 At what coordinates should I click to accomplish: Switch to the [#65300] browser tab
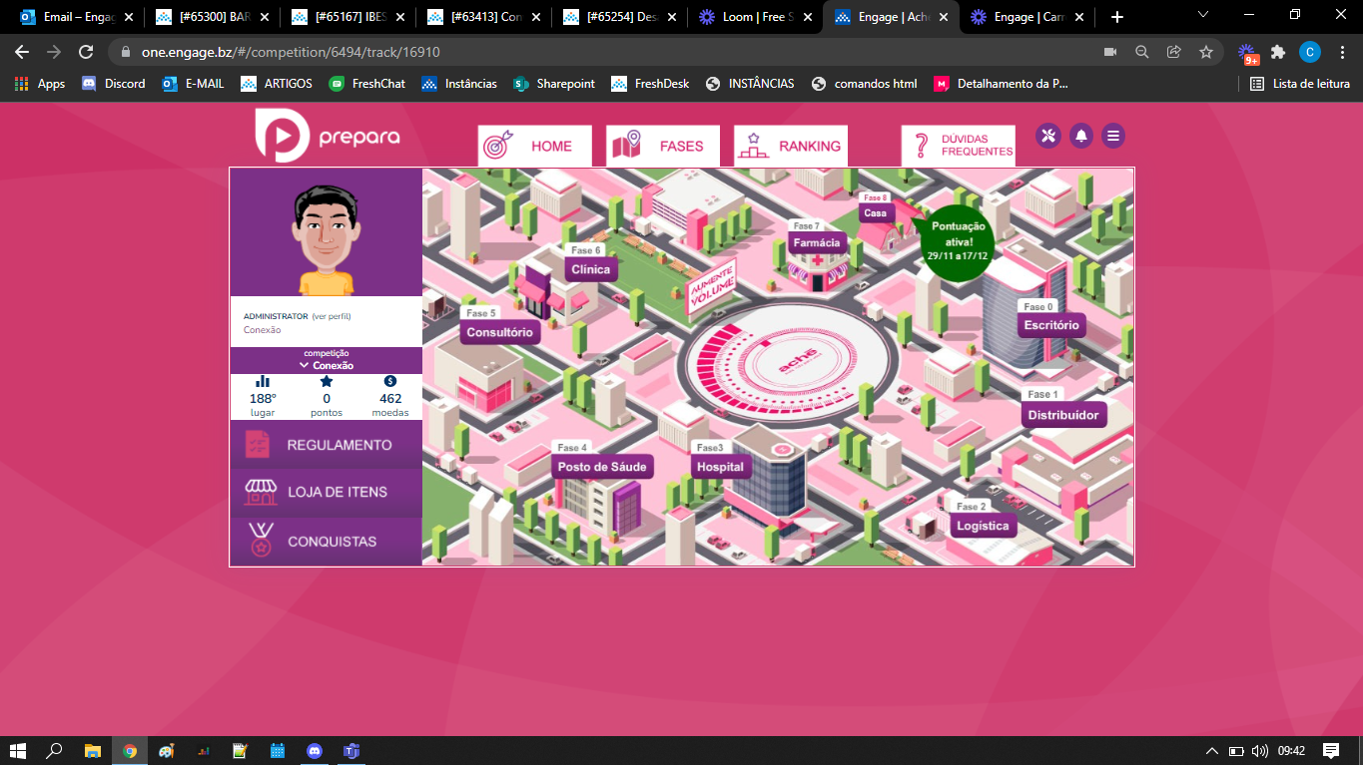[x=213, y=17]
